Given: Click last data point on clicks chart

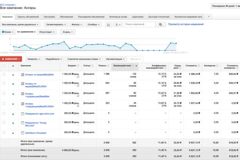Looking at the screenshot, I should pos(176,43).
